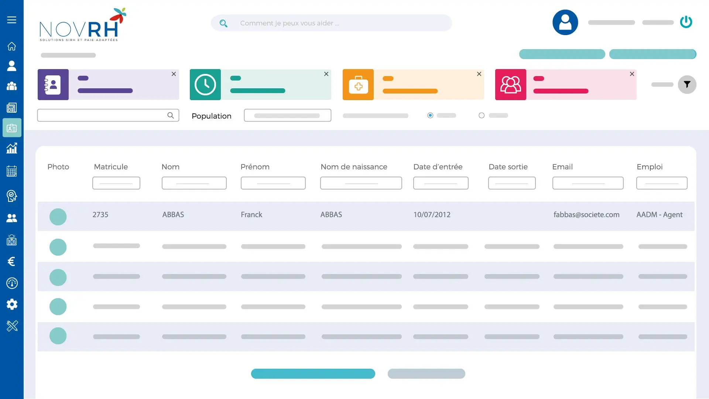
Task: Select the orange medical kit card
Action: click(413, 85)
